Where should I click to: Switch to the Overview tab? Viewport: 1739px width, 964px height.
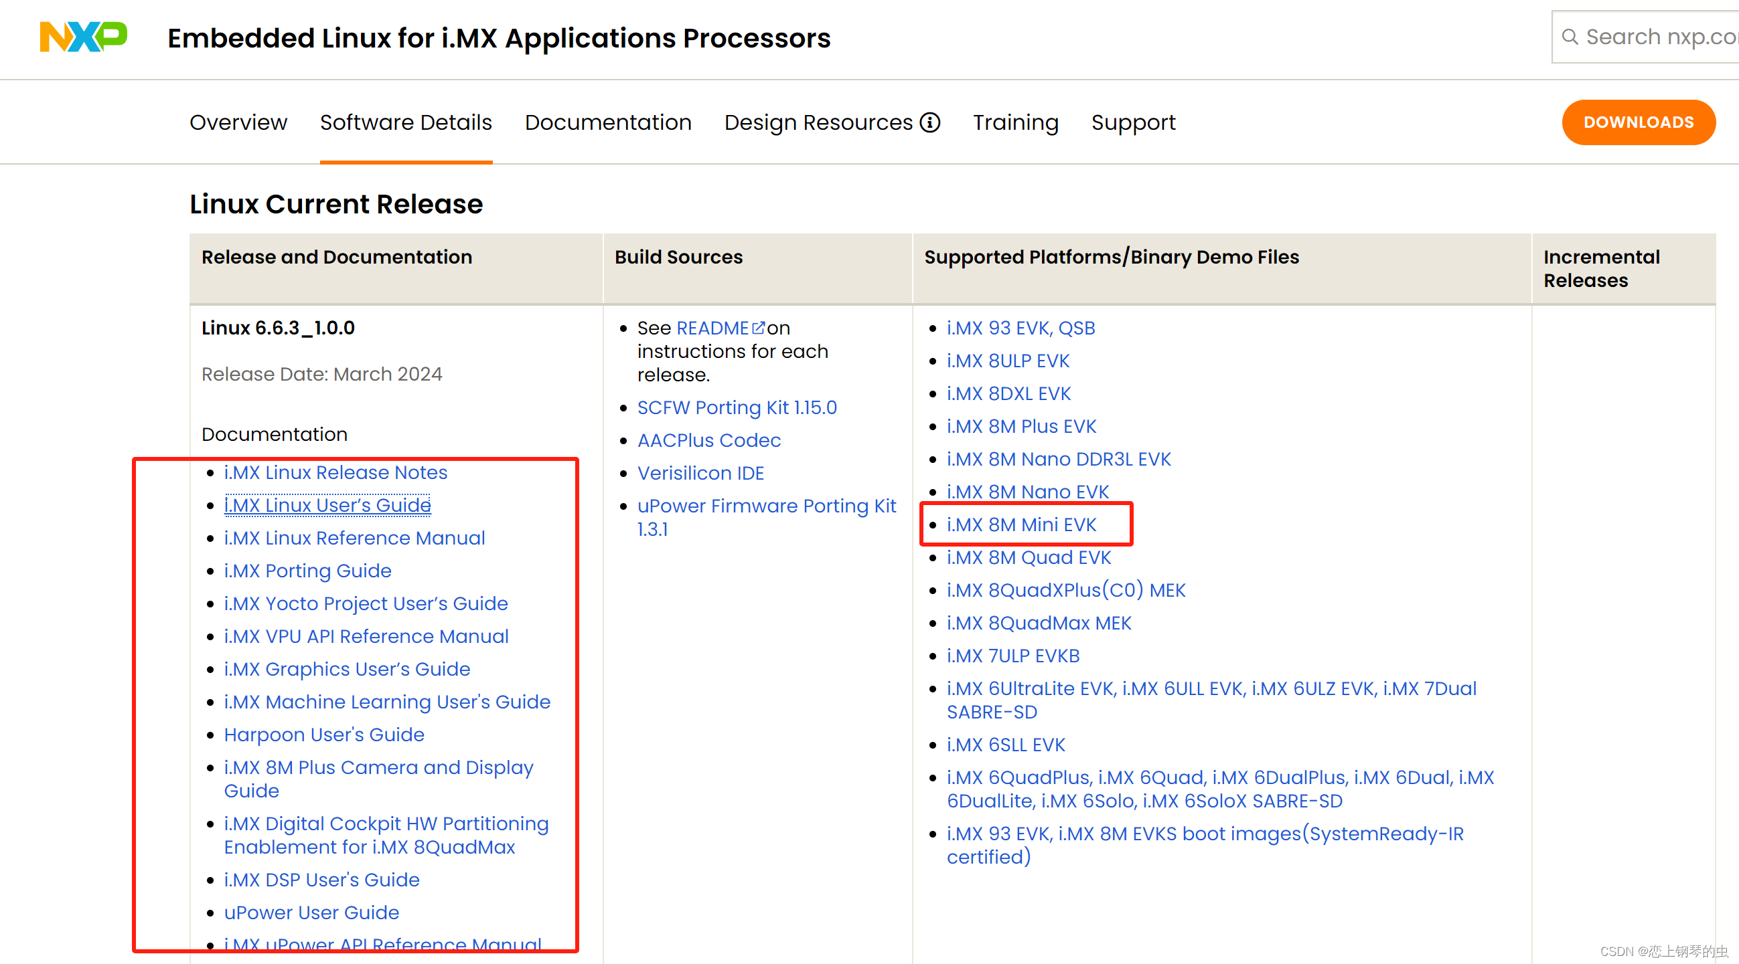coord(238,122)
